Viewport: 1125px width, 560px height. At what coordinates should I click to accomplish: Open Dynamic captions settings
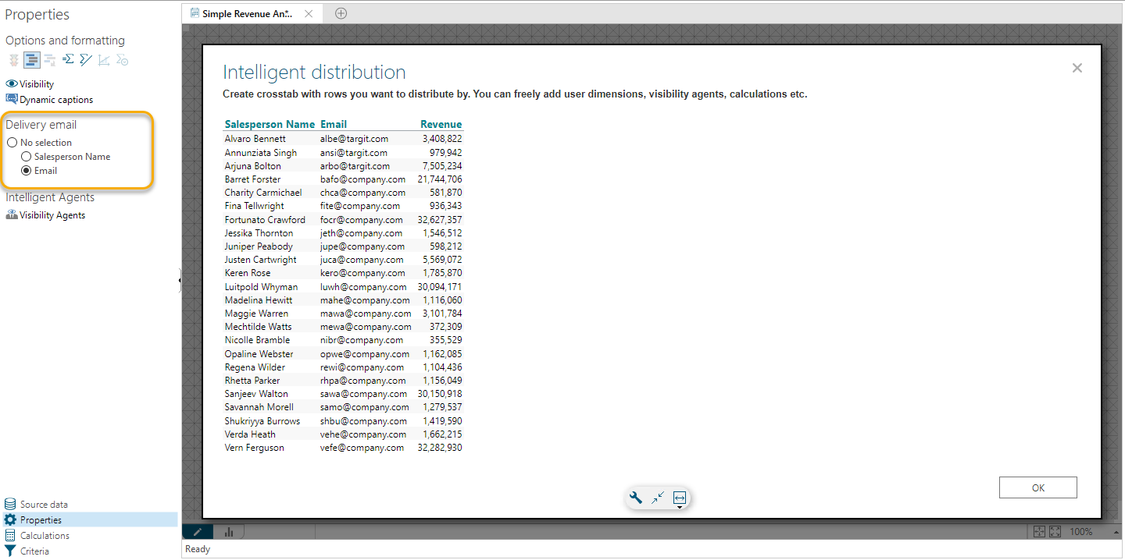49,100
